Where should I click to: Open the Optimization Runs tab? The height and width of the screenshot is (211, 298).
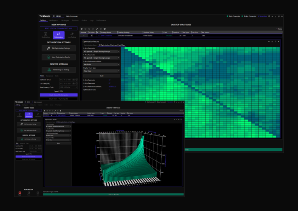(x=90, y=45)
